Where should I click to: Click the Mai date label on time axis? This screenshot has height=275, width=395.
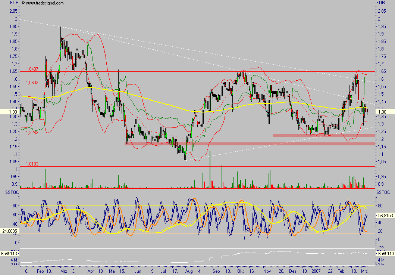(x=112, y=271)
